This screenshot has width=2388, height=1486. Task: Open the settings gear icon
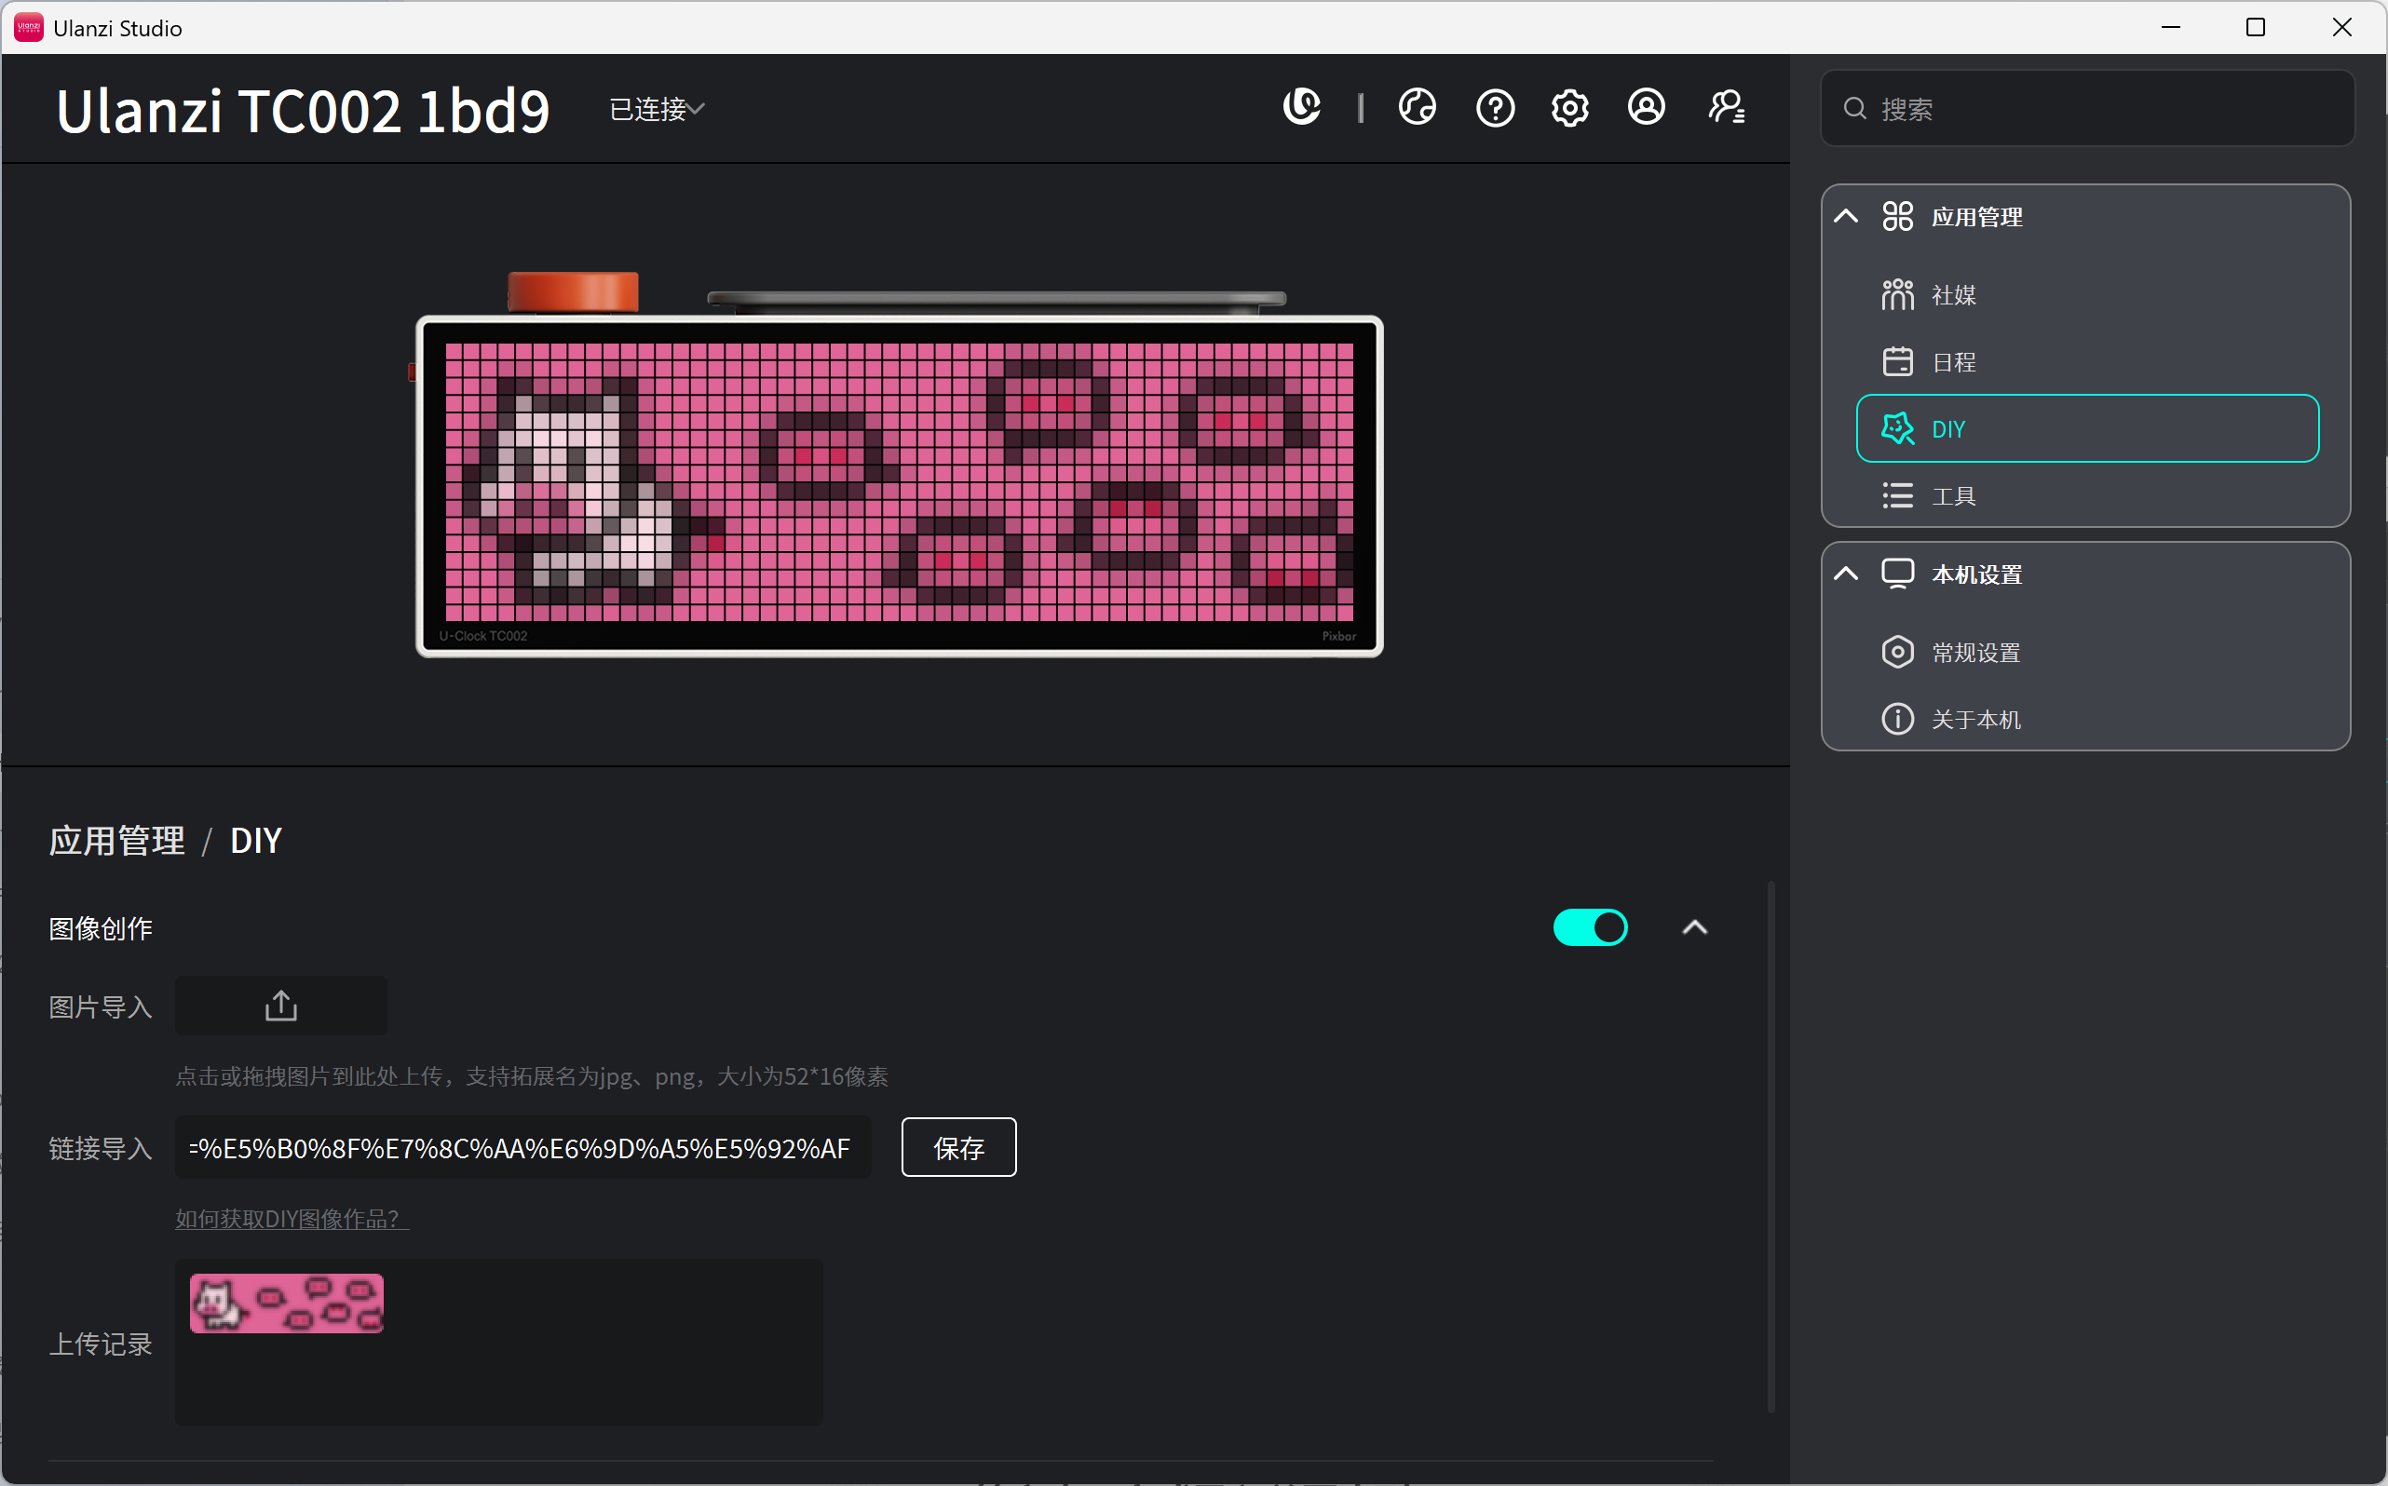[1570, 107]
